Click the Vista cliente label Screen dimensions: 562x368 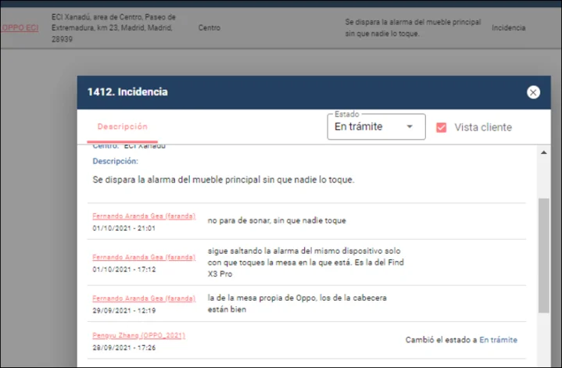click(x=483, y=127)
